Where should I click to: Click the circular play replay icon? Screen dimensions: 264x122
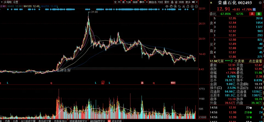175,6
